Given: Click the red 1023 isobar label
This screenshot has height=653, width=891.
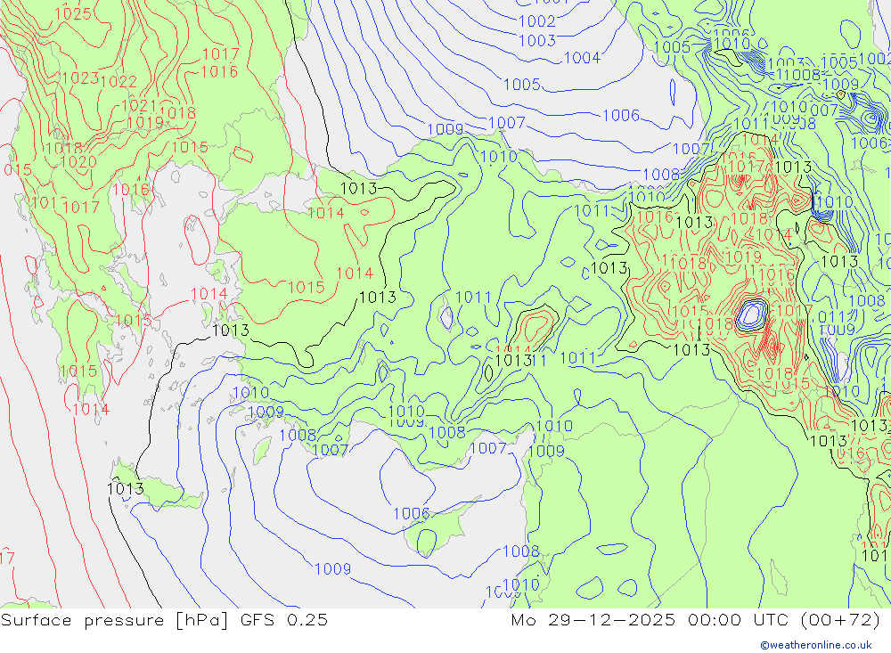Looking at the screenshot, I should pyautogui.click(x=80, y=78).
